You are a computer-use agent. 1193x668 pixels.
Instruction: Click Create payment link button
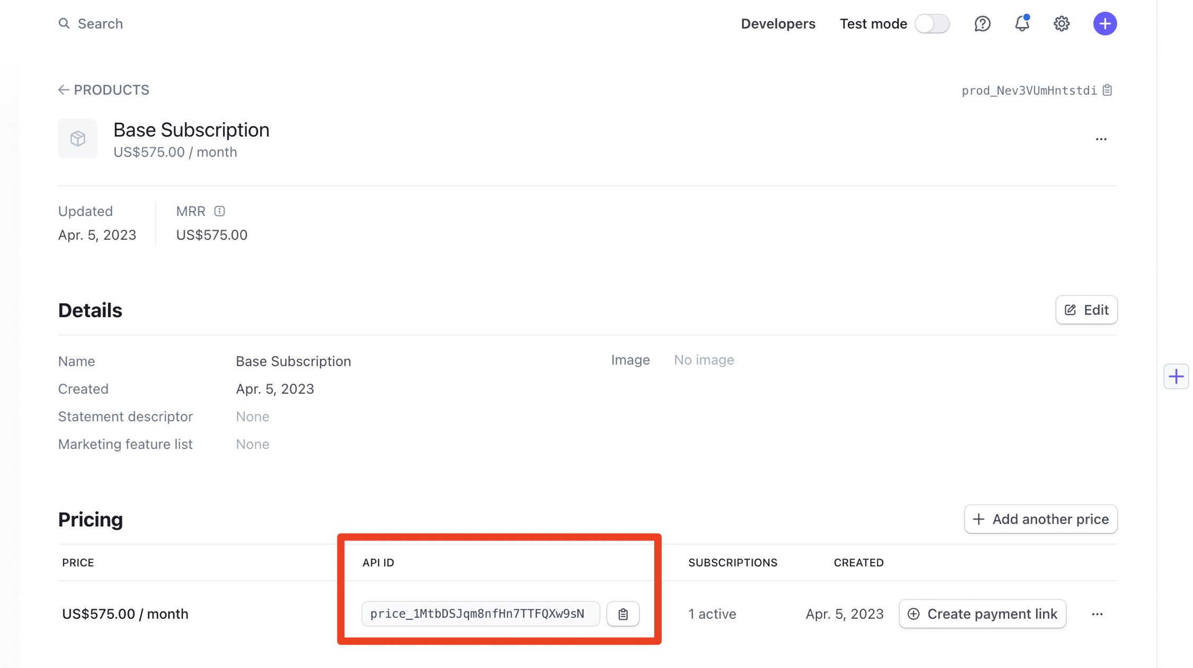click(982, 614)
